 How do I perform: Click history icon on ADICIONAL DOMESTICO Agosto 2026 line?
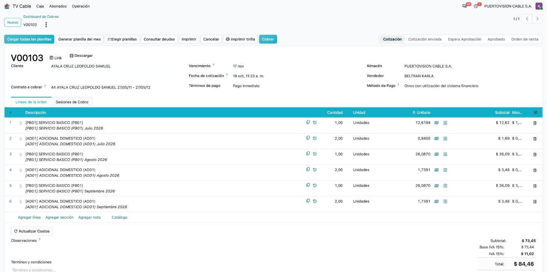(x=315, y=170)
